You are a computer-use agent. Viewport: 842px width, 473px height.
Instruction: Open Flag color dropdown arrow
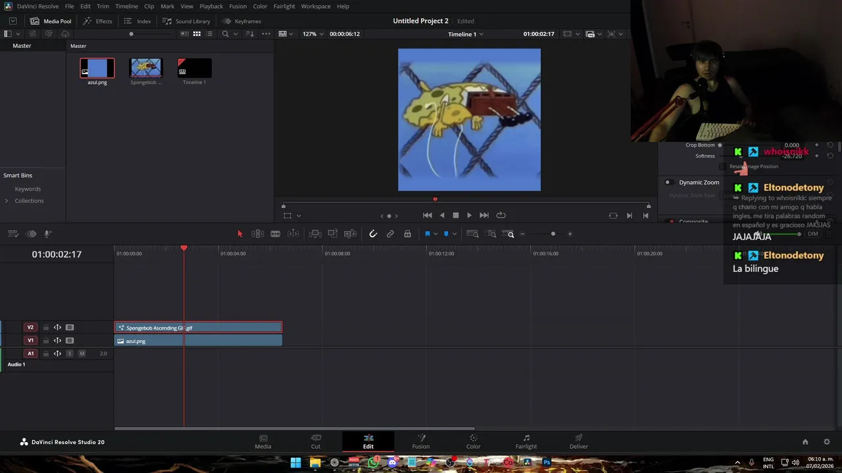(435, 234)
